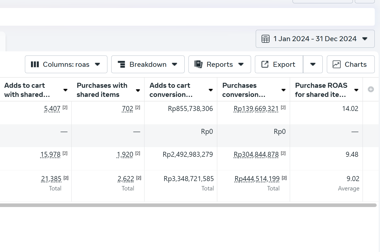Open the Breakdown dropdown menu

tap(148, 64)
